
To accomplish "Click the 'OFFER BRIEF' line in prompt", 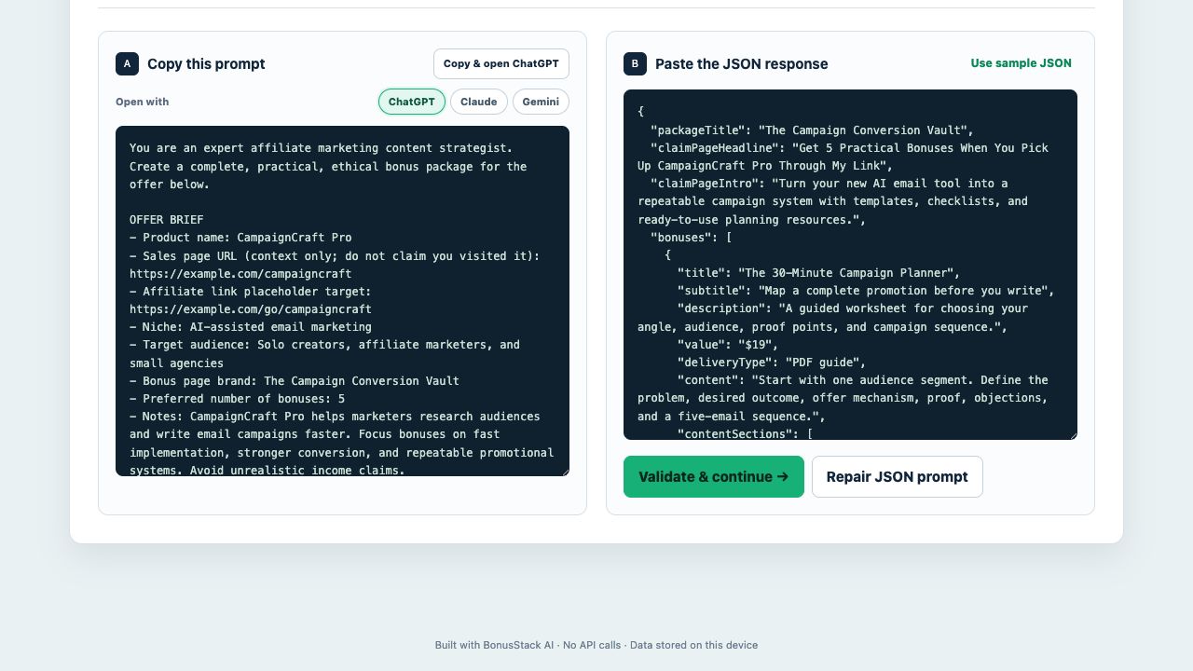I will click(167, 220).
